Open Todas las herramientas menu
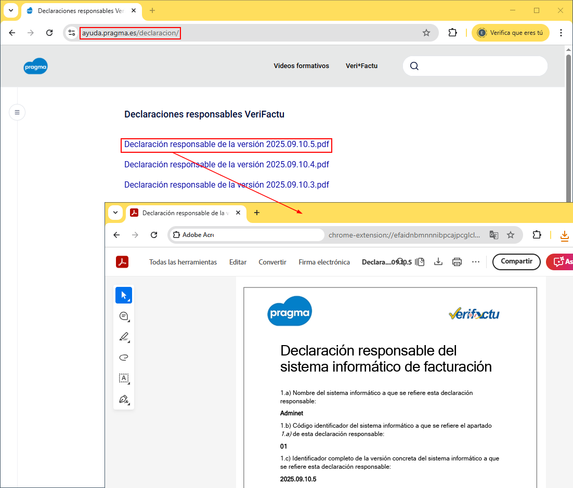The width and height of the screenshot is (573, 488). [183, 262]
